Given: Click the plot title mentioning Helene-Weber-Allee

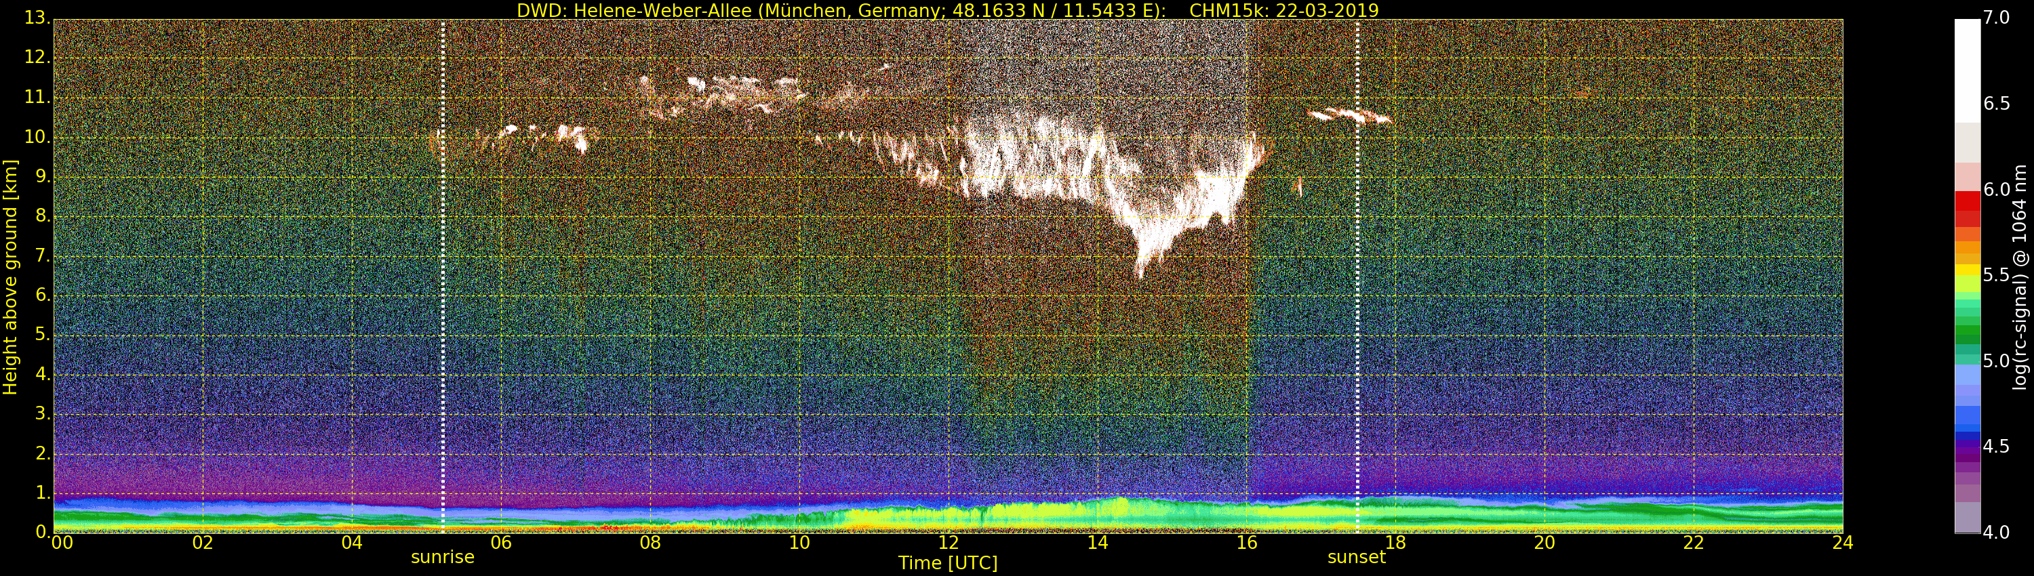Looking at the screenshot, I should [948, 10].
